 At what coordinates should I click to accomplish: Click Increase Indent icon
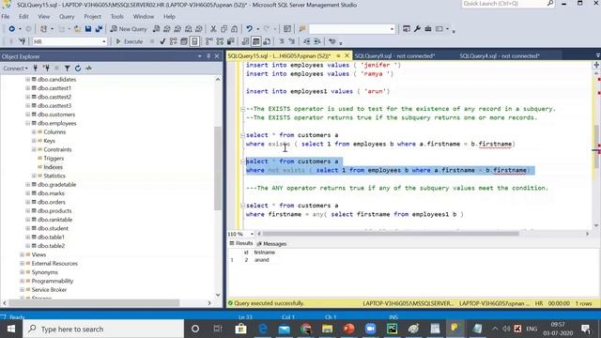[x=317, y=41]
